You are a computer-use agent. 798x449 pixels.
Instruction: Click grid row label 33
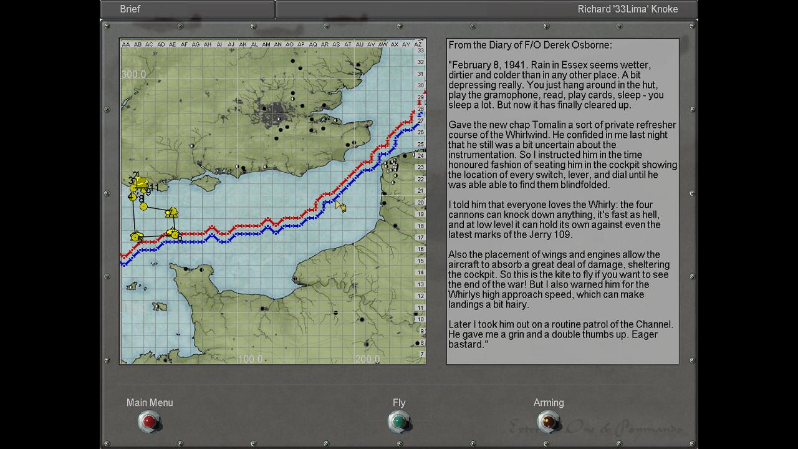click(421, 51)
